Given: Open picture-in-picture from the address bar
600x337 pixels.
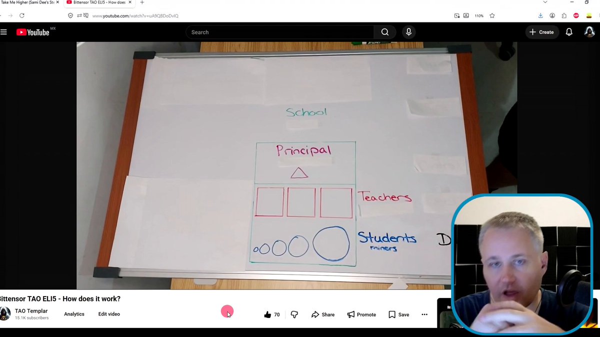Looking at the screenshot, I should click(457, 15).
